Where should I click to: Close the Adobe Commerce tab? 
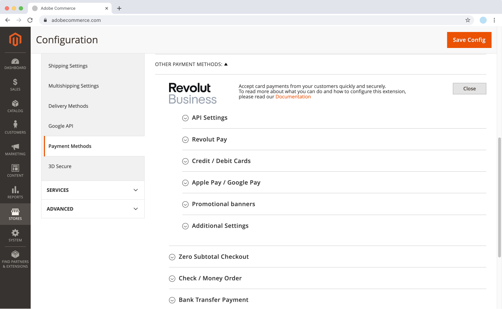(107, 8)
